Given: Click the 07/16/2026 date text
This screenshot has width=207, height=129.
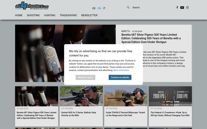Looking at the screenshot, I should click(112, 108).
